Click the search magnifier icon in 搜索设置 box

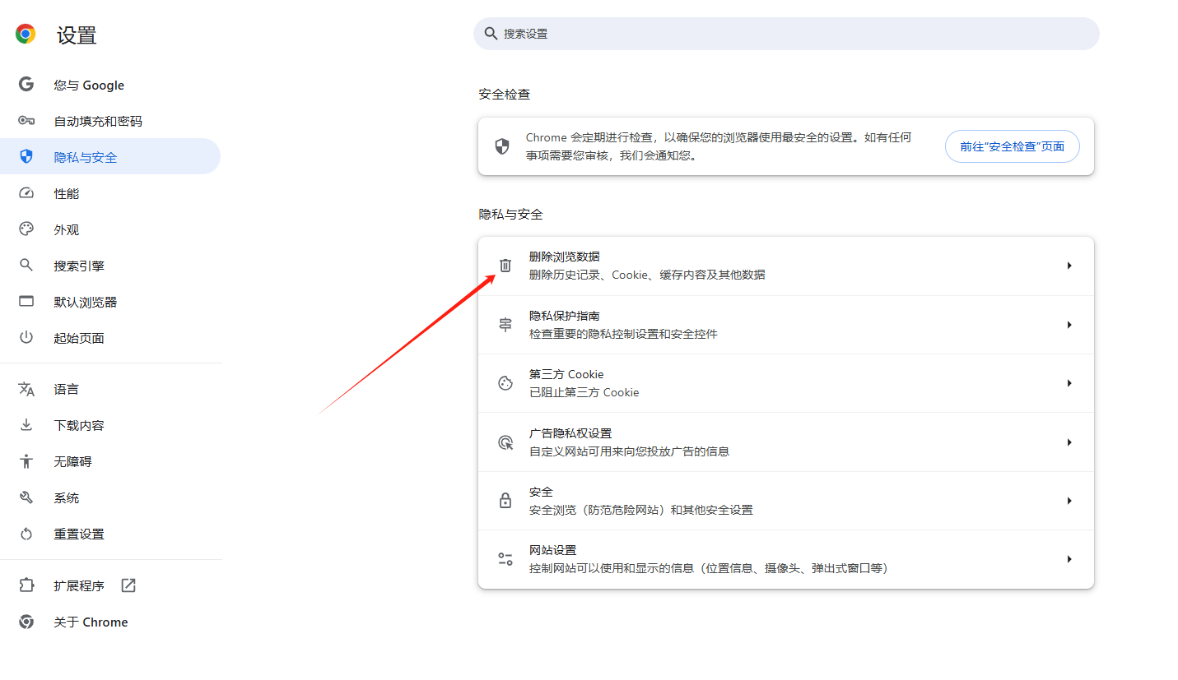coord(491,34)
